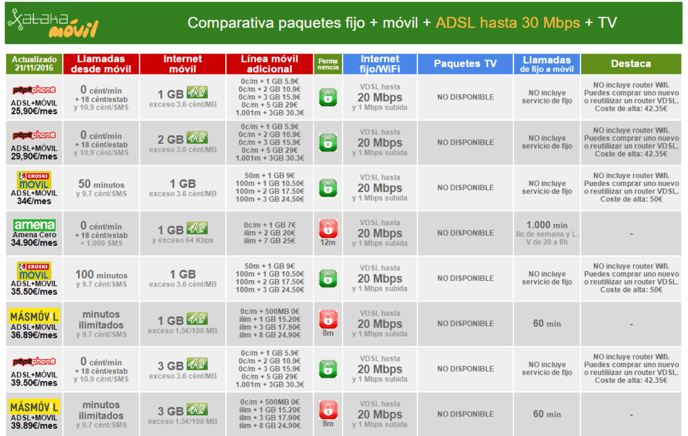Click '+ 1.000 SMS' in the Amena row
688x436 pixels.
[101, 243]
